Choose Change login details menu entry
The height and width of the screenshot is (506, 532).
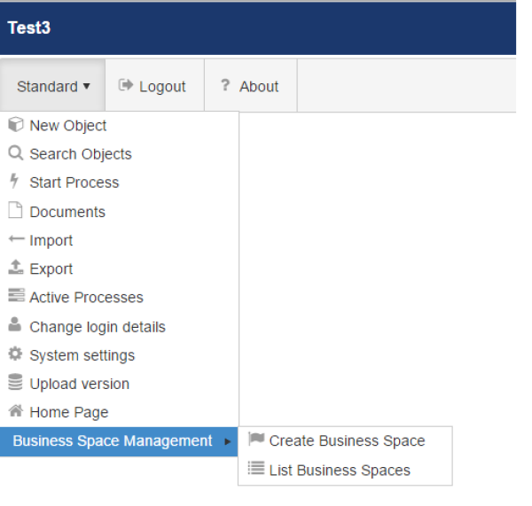(98, 326)
